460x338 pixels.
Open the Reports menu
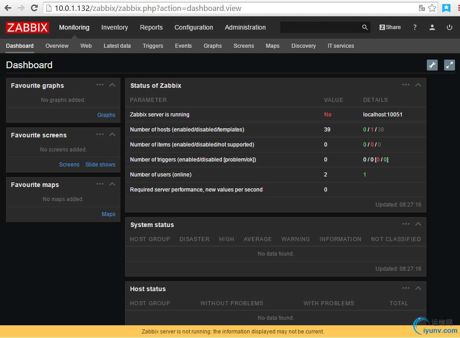click(x=151, y=27)
